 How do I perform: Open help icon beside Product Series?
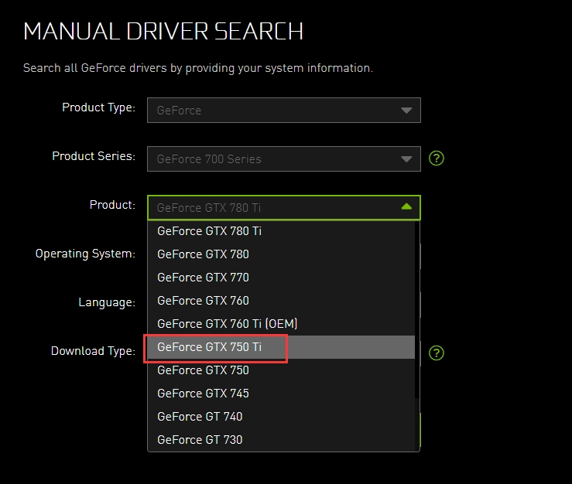click(437, 158)
